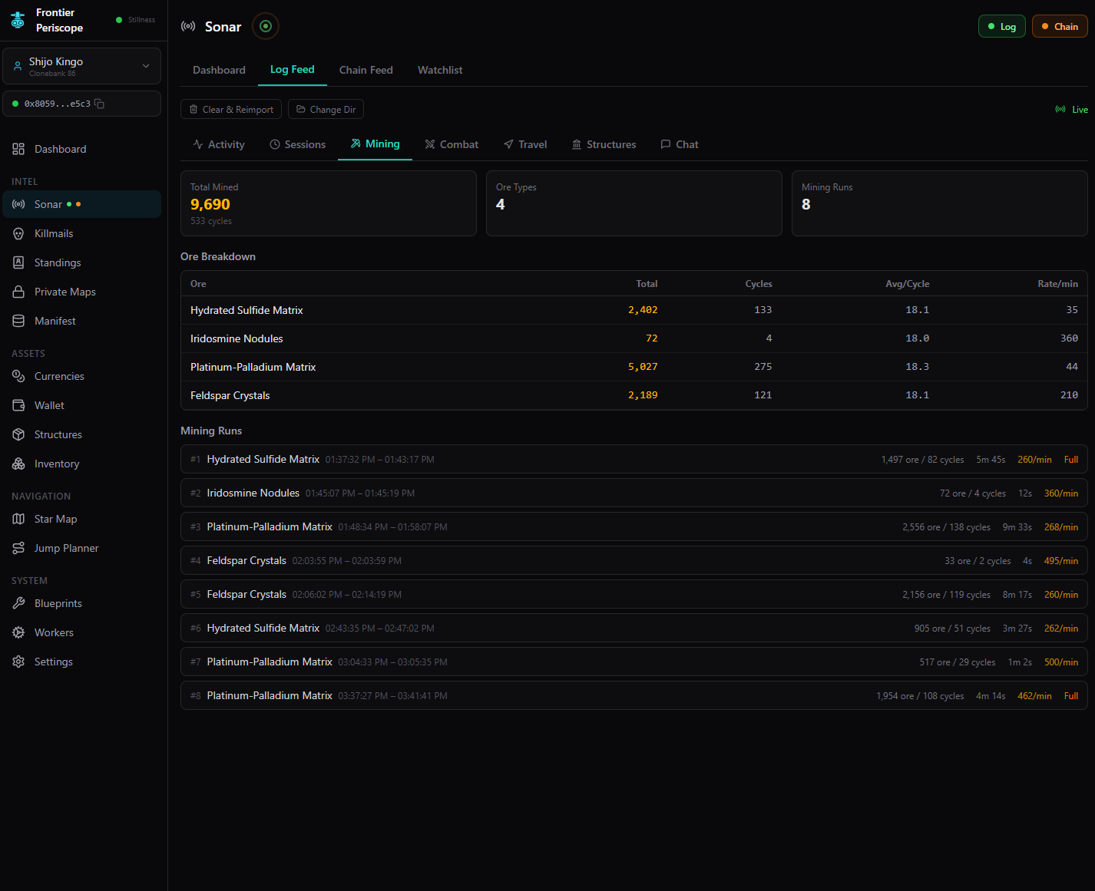The width and height of the screenshot is (1095, 891).
Task: Click the Avg/Cycle column header
Action: click(x=907, y=284)
